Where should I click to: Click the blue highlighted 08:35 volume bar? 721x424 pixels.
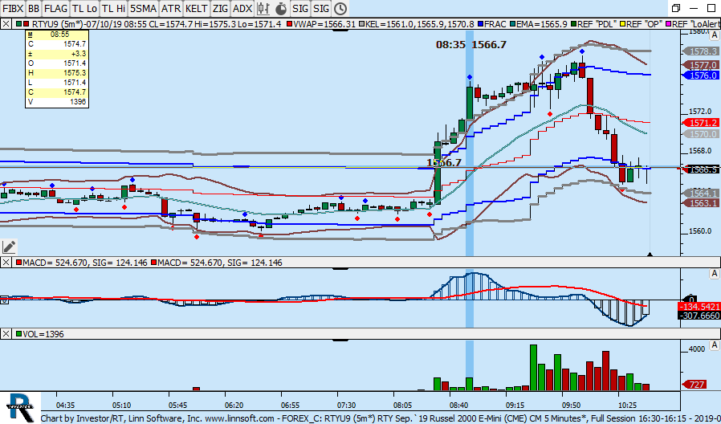coord(469,384)
